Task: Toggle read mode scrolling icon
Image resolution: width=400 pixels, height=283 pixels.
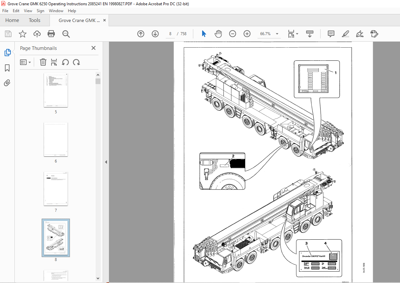Action: tap(310, 34)
